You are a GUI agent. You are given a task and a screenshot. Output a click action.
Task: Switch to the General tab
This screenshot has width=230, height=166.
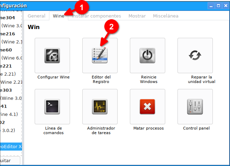[x=36, y=16]
